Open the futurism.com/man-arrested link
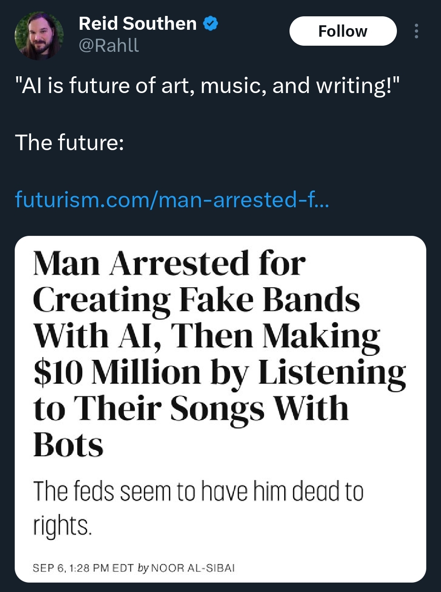The image size is (441, 592). pos(171,200)
